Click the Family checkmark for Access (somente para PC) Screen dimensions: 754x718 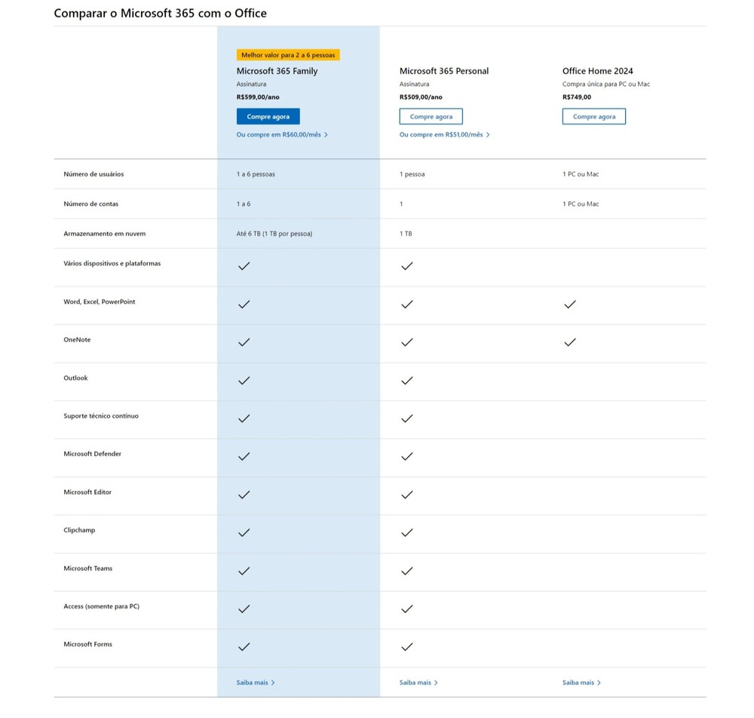[244, 609]
